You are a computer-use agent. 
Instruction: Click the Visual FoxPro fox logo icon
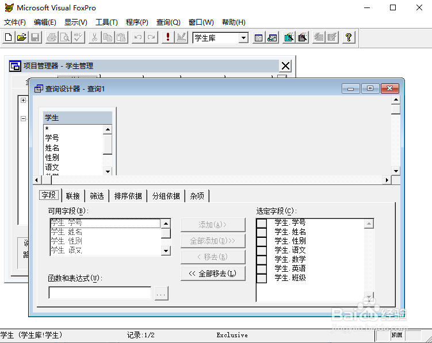coord(9,7)
